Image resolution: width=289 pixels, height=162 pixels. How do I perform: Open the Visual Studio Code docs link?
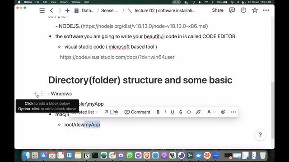point(117,57)
